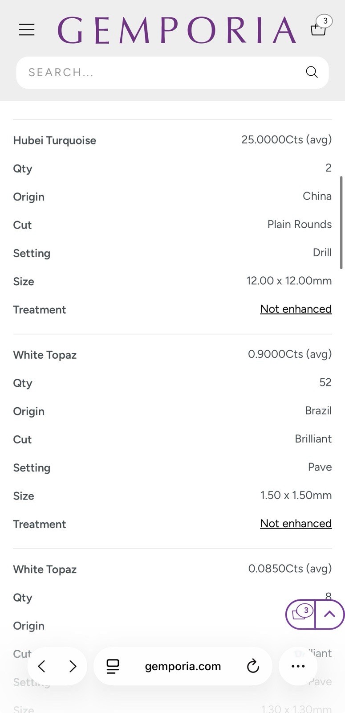Go back using the browser back arrow
The height and width of the screenshot is (713, 345).
[42, 666]
